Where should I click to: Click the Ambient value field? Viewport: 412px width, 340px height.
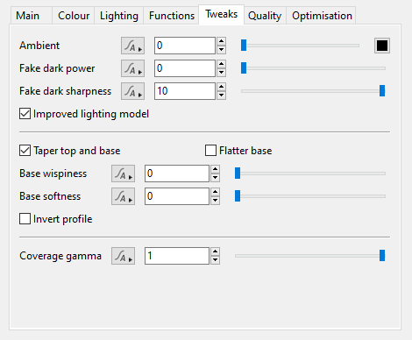[x=185, y=46]
